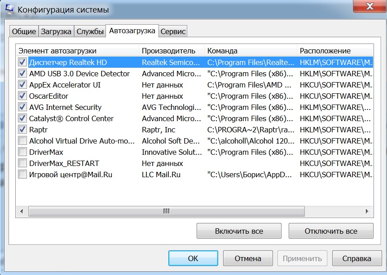387x275 pixels.
Task: Click the Отмена button
Action: click(248, 258)
